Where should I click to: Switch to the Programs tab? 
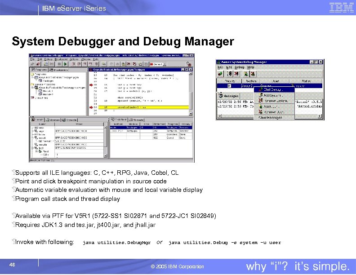coord(39,70)
